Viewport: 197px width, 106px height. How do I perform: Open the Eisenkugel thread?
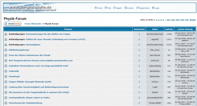pos(14,76)
